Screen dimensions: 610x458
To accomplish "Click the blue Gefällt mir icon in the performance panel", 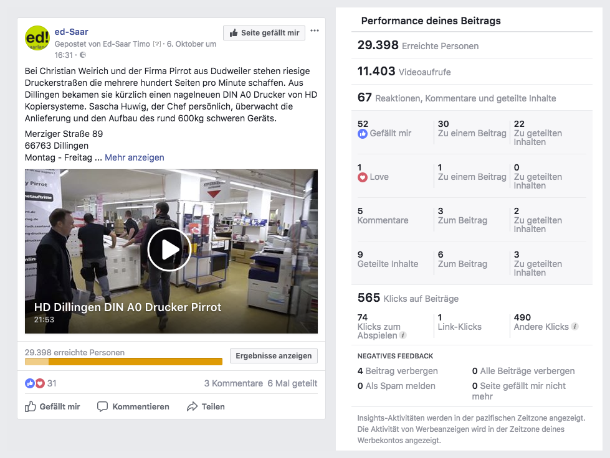I will point(362,134).
